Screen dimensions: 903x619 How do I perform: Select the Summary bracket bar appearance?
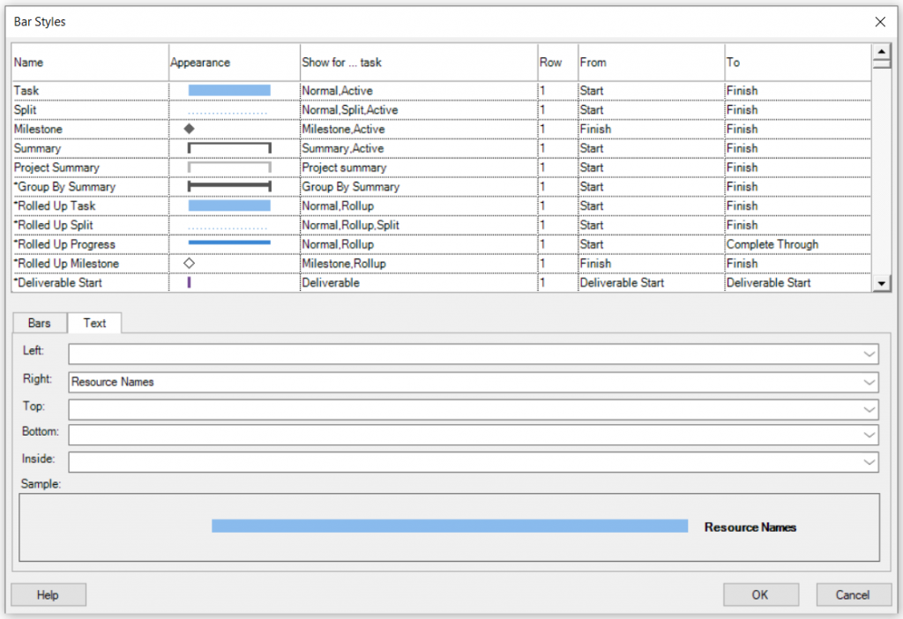[x=229, y=148]
